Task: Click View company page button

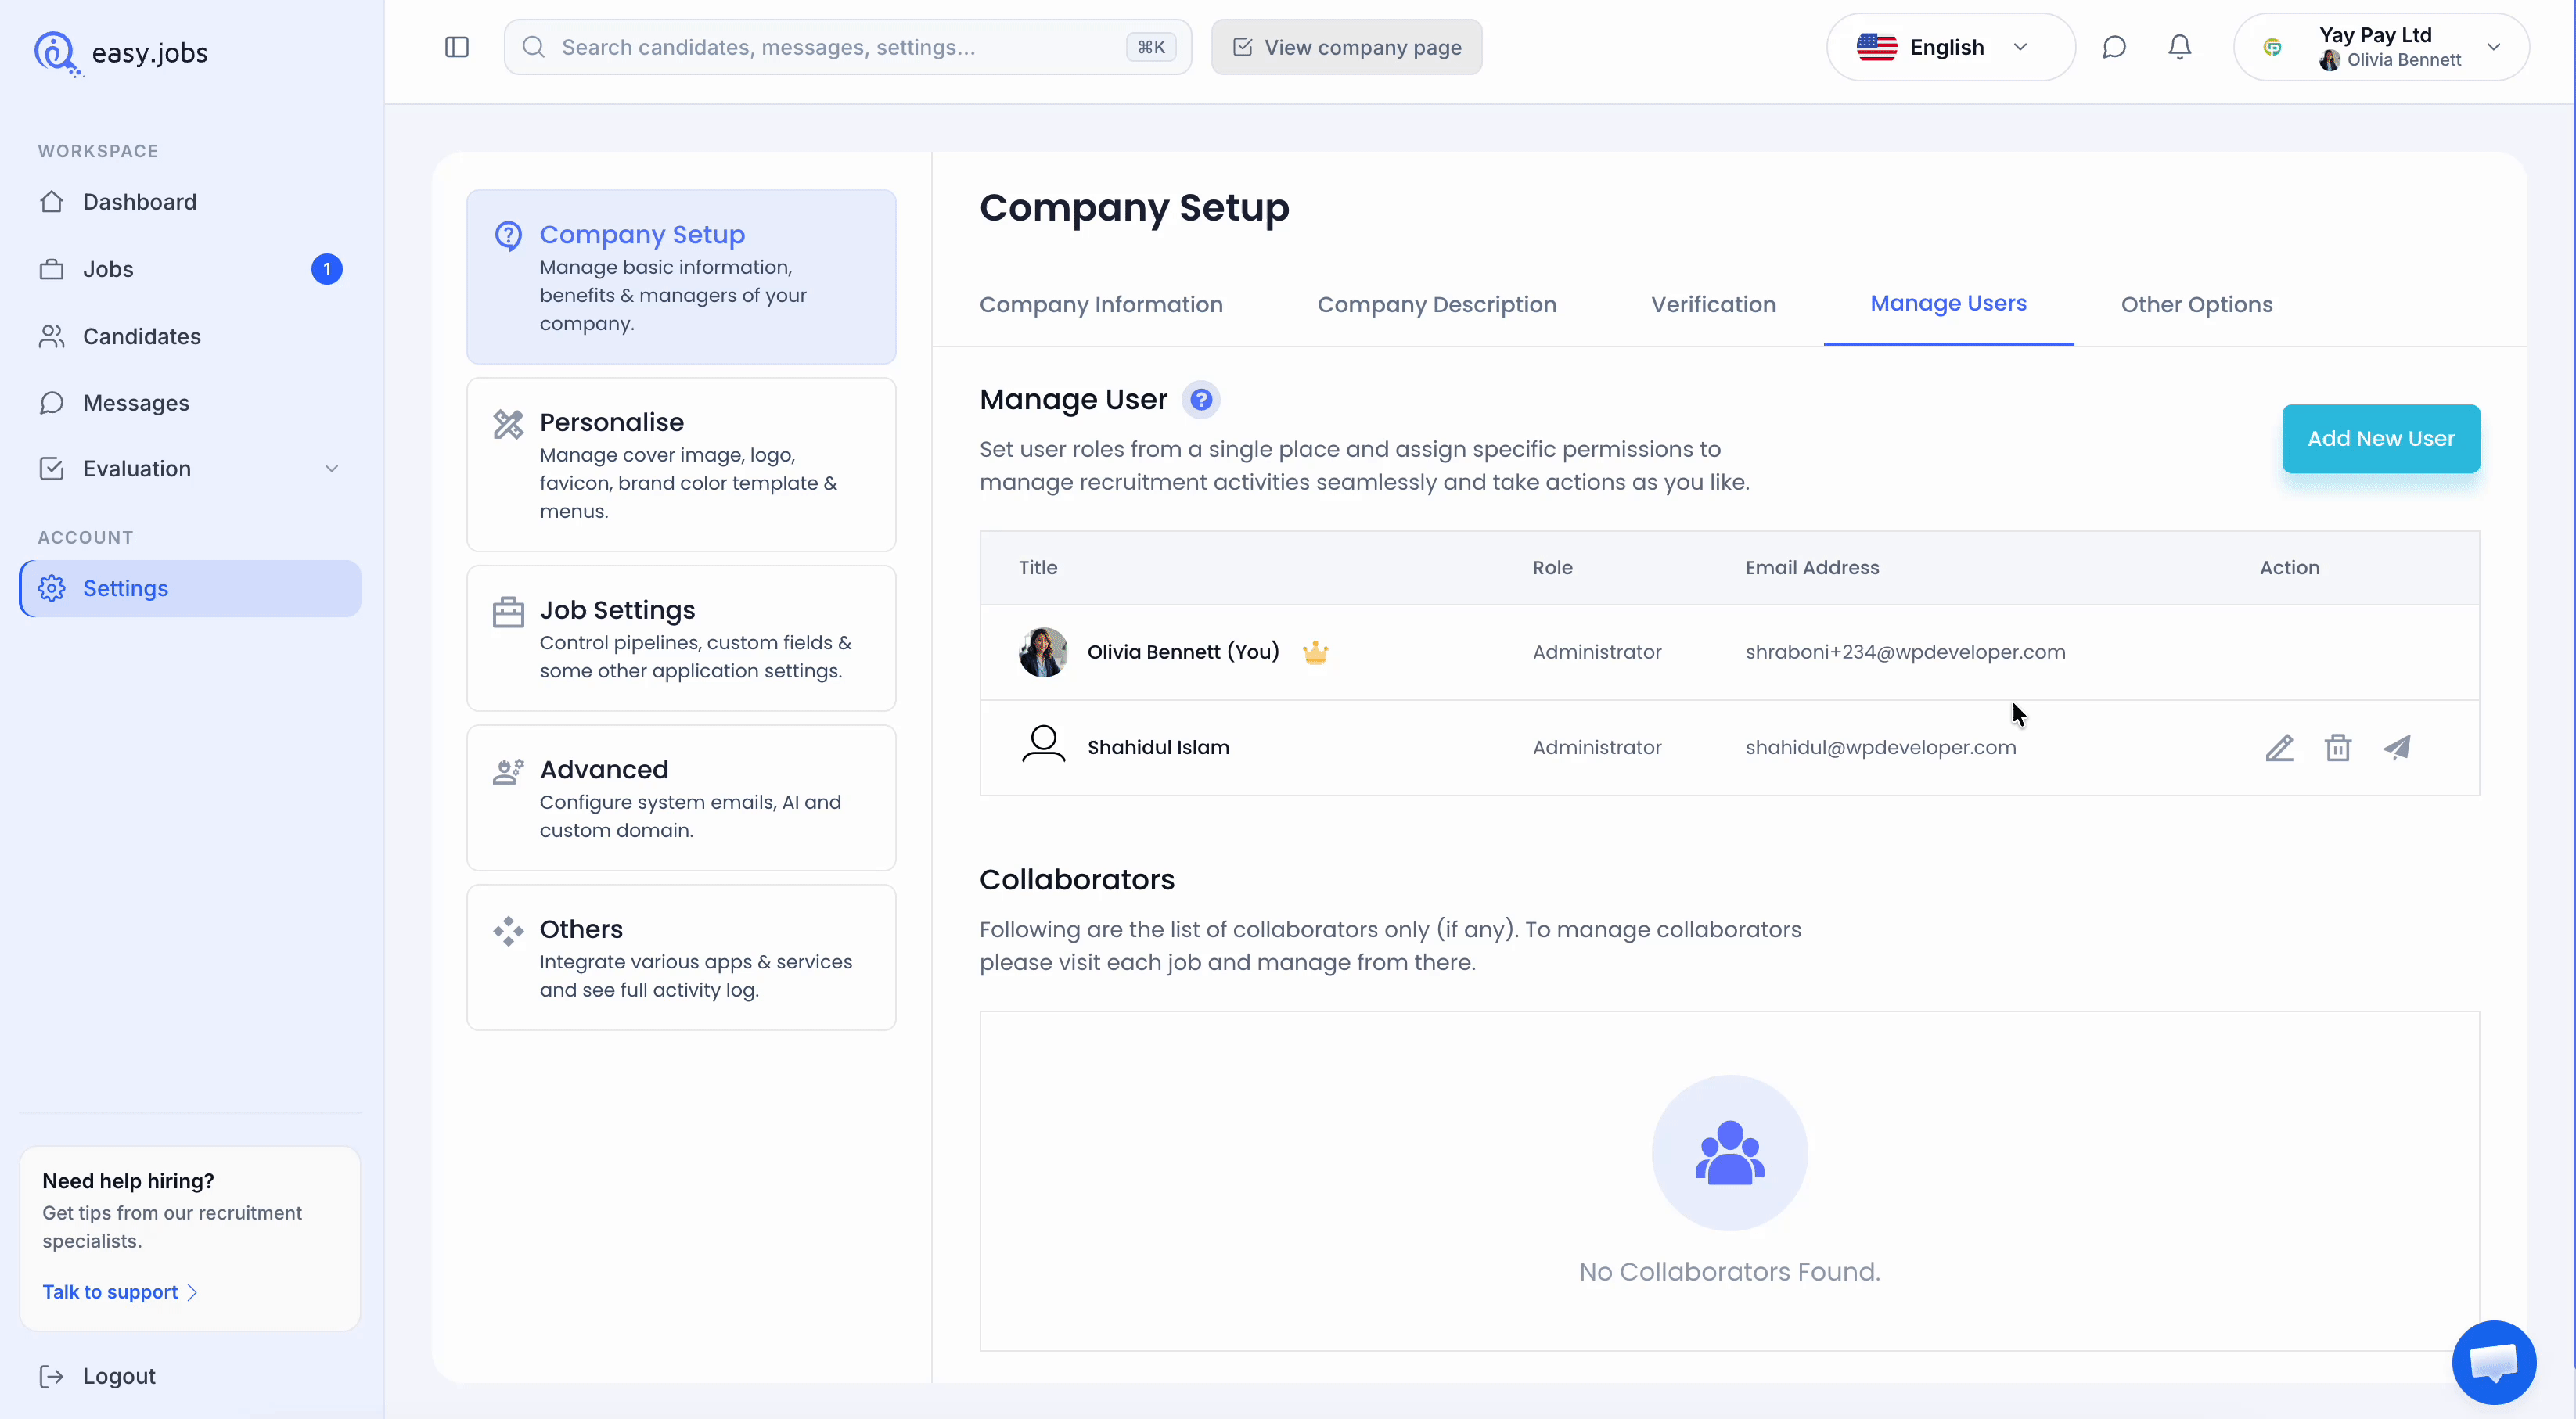Action: 1346,47
